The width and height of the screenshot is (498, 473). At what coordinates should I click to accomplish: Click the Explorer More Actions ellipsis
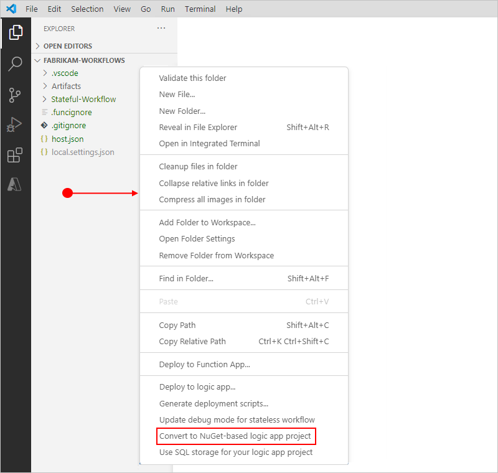pos(161,28)
